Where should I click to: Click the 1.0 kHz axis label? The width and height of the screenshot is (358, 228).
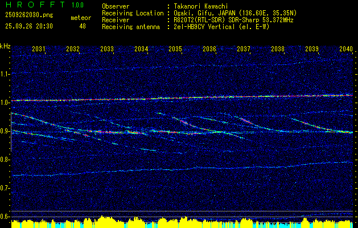point(5,103)
